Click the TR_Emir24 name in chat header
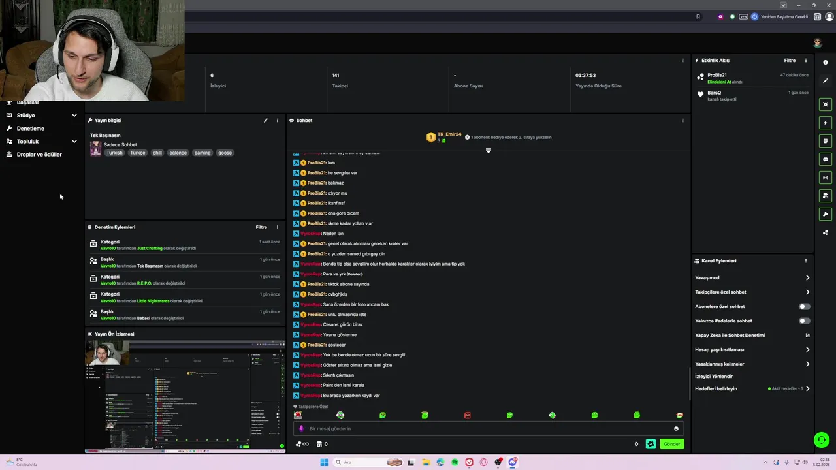Image resolution: width=836 pixels, height=470 pixels. [x=449, y=134]
